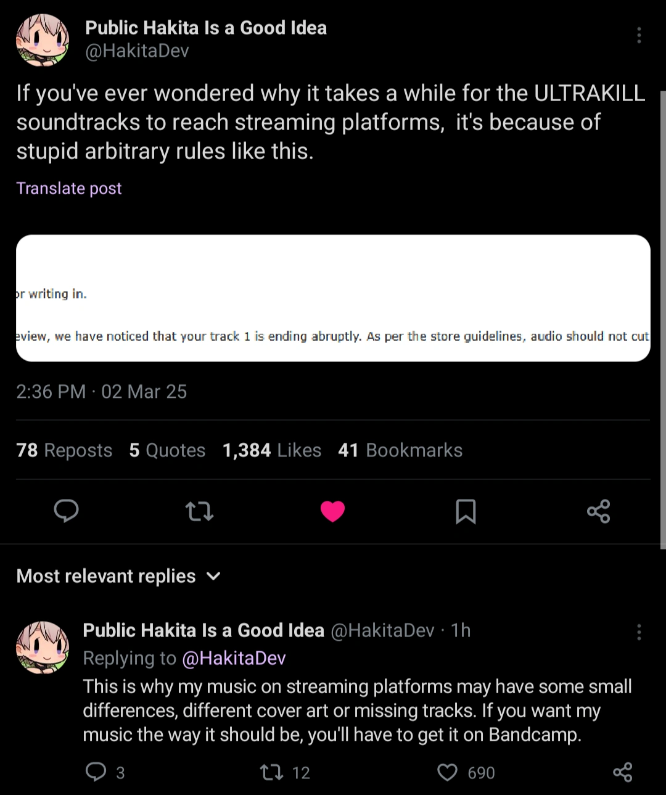This screenshot has width=666, height=795.
Task: Expand the Most relevant replies sorting options
Action: (213, 576)
